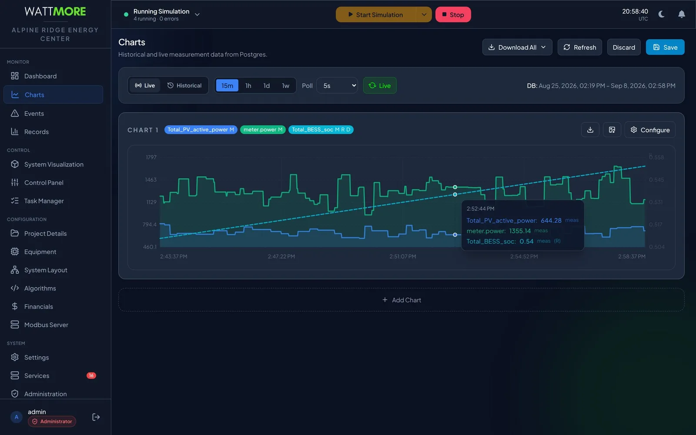Download Chart 1 data icon

[x=590, y=130]
